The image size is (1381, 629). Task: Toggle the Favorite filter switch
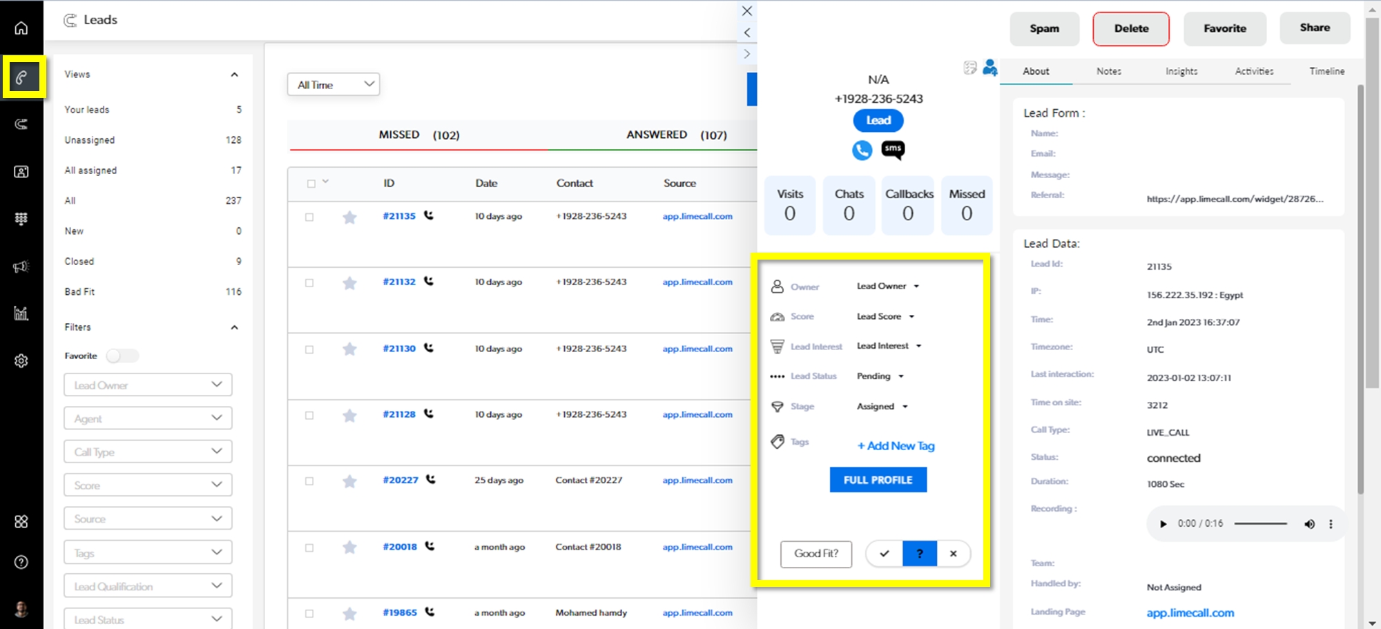(122, 356)
